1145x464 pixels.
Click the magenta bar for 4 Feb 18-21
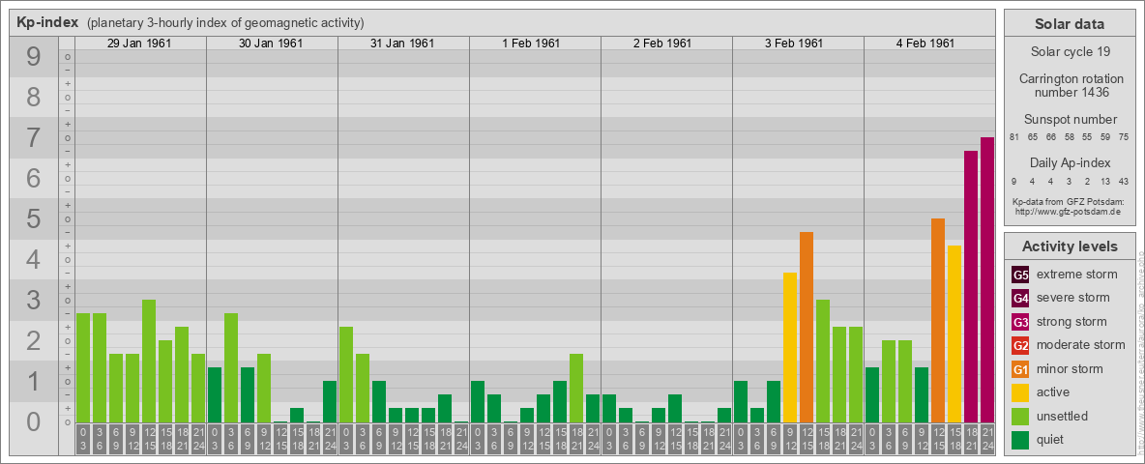pos(971,287)
